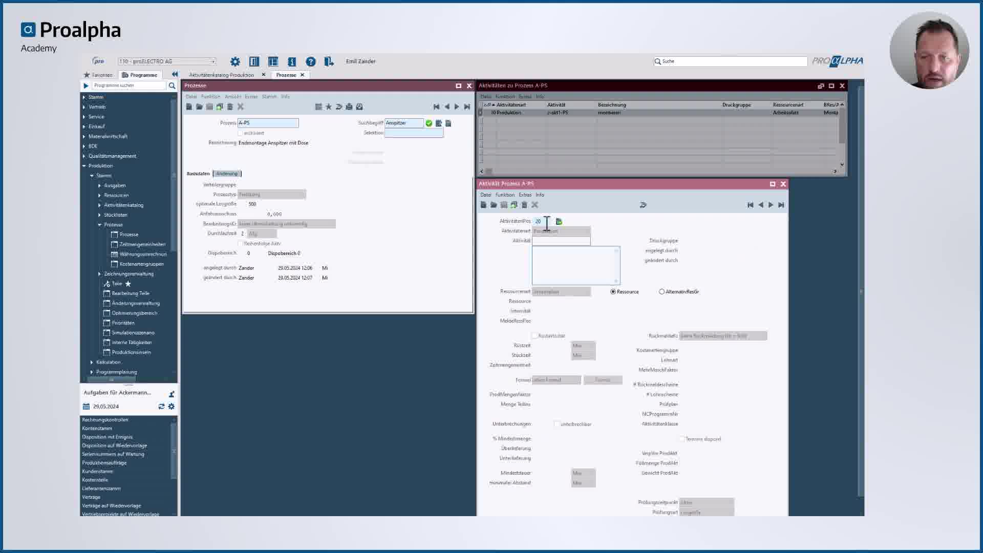Open Lieferantenstamm task link
Image resolution: width=983 pixels, height=553 pixels.
pos(101,488)
